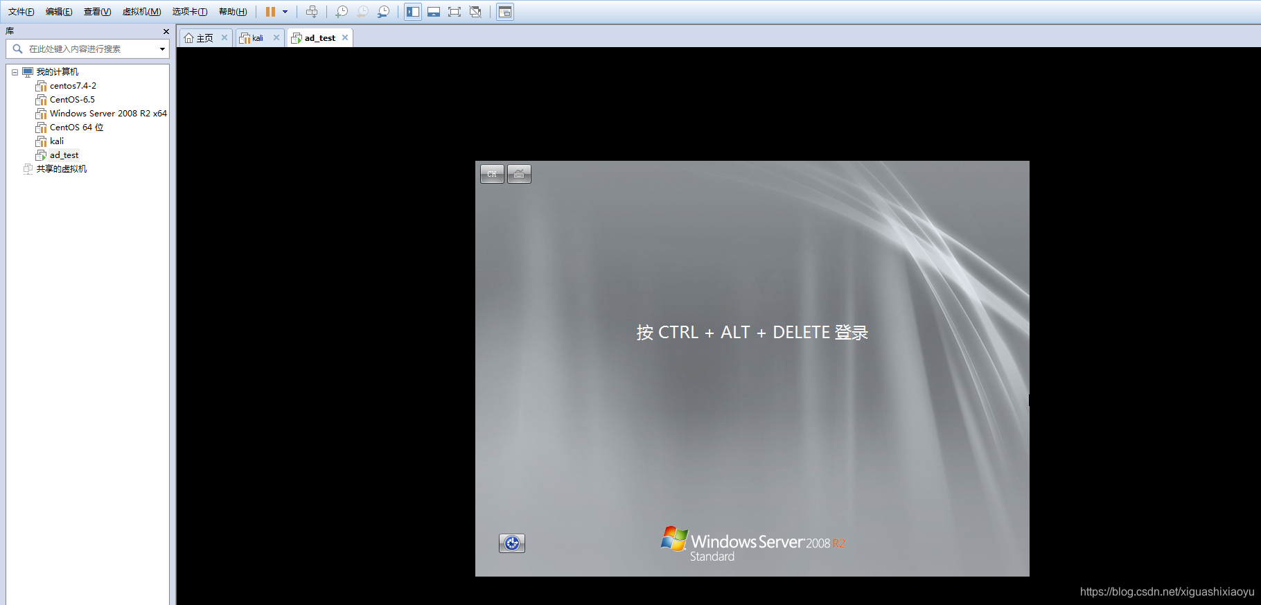The width and height of the screenshot is (1261, 605).
Task: Open the 文件(F) menu
Action: (21, 12)
